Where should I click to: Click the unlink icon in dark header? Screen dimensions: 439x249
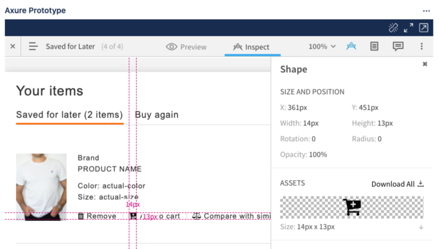point(393,28)
